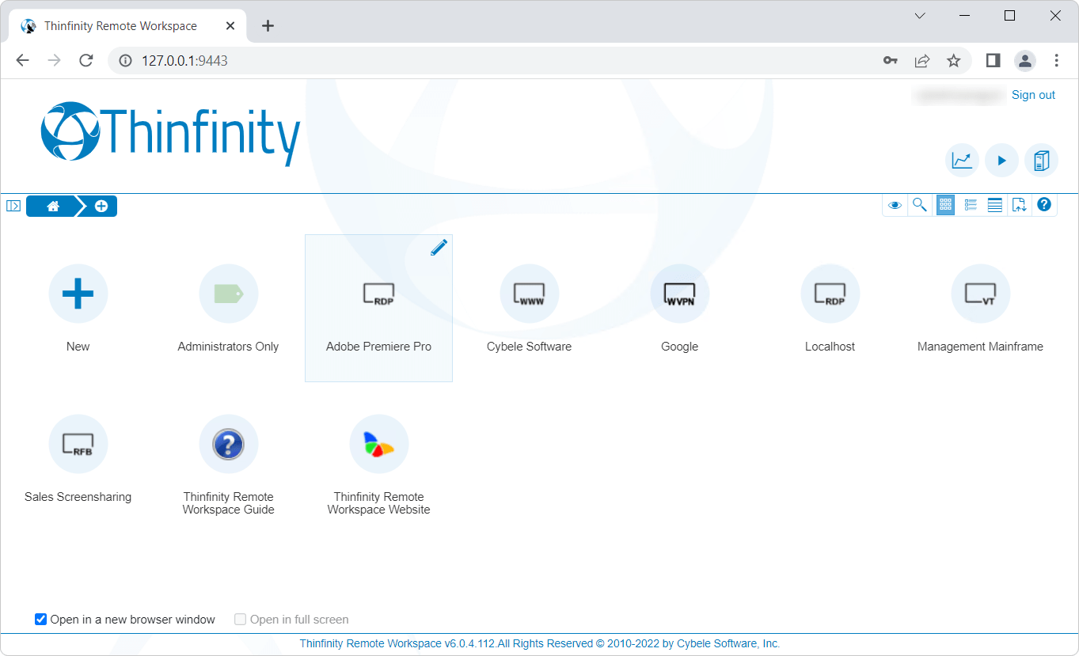Viewport: 1079px width, 656px height.
Task: Open the Cybele Software WWW connection
Action: 529,294
